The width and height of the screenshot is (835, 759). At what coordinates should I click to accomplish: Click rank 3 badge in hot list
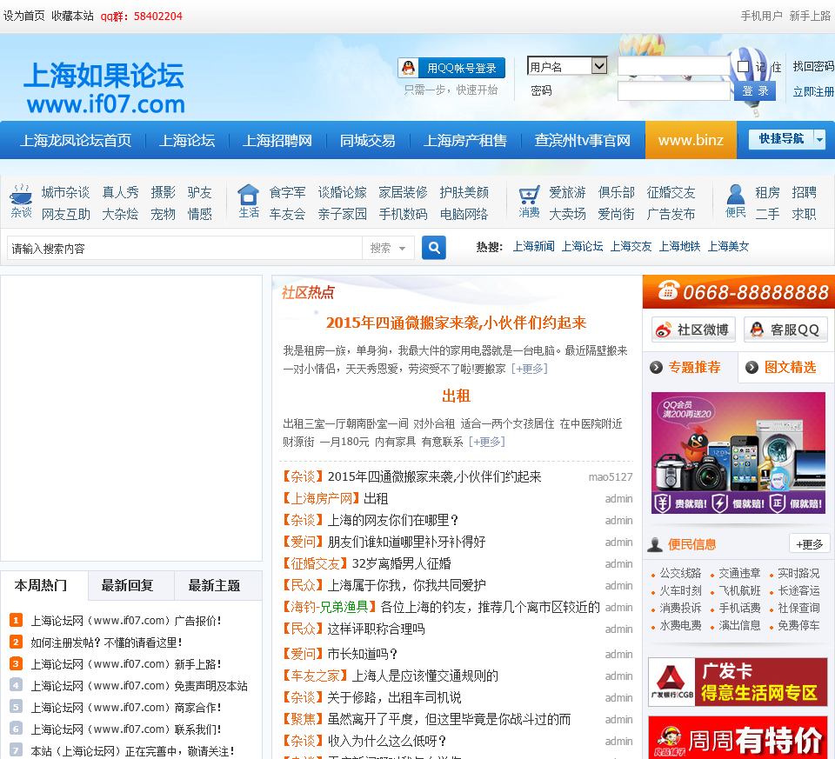tap(16, 663)
